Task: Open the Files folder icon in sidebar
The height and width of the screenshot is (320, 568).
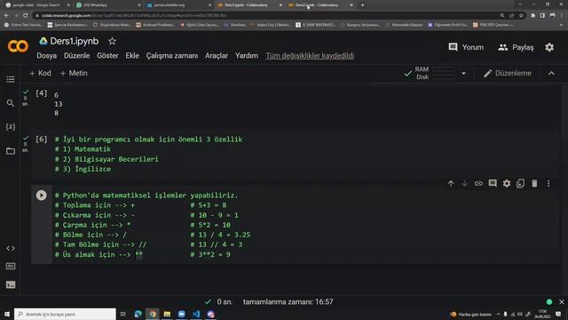Action: point(11,150)
